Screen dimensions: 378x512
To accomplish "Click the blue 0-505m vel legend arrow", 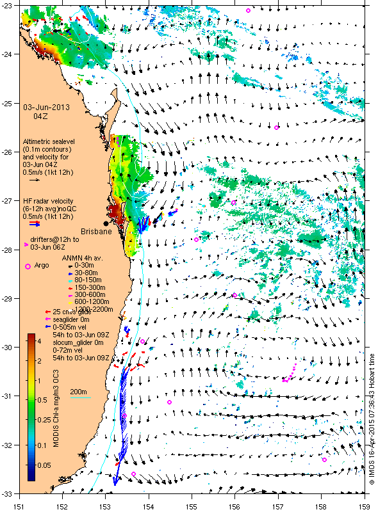I will 48,327.
